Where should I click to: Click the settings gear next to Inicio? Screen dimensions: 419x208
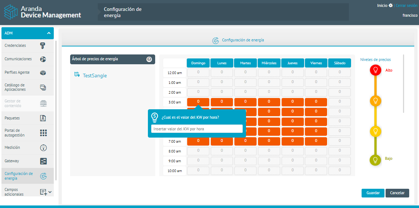tap(391, 5)
